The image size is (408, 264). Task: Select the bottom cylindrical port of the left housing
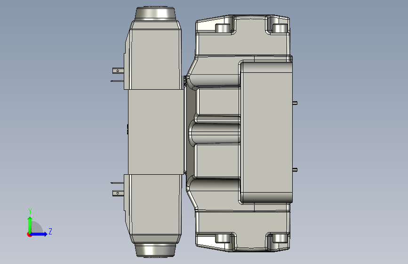(155, 250)
